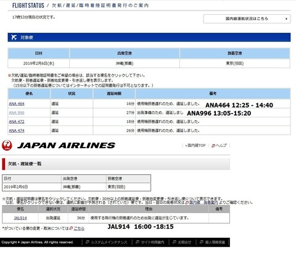296x278 pixels.
Task: Click the 出発遅延 status cell for JAL914
Action: coord(53,218)
